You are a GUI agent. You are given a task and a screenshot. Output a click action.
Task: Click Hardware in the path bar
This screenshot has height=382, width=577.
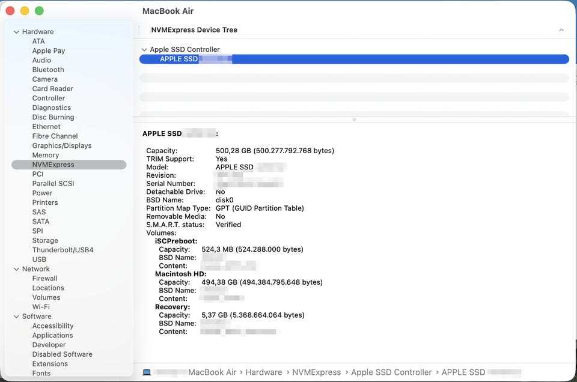pos(263,372)
